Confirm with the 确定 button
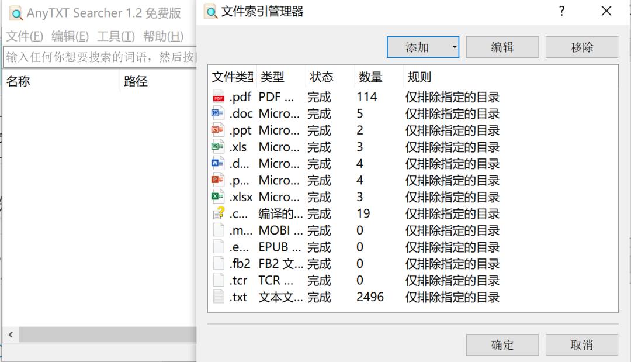This screenshot has width=631, height=362. tap(502, 344)
